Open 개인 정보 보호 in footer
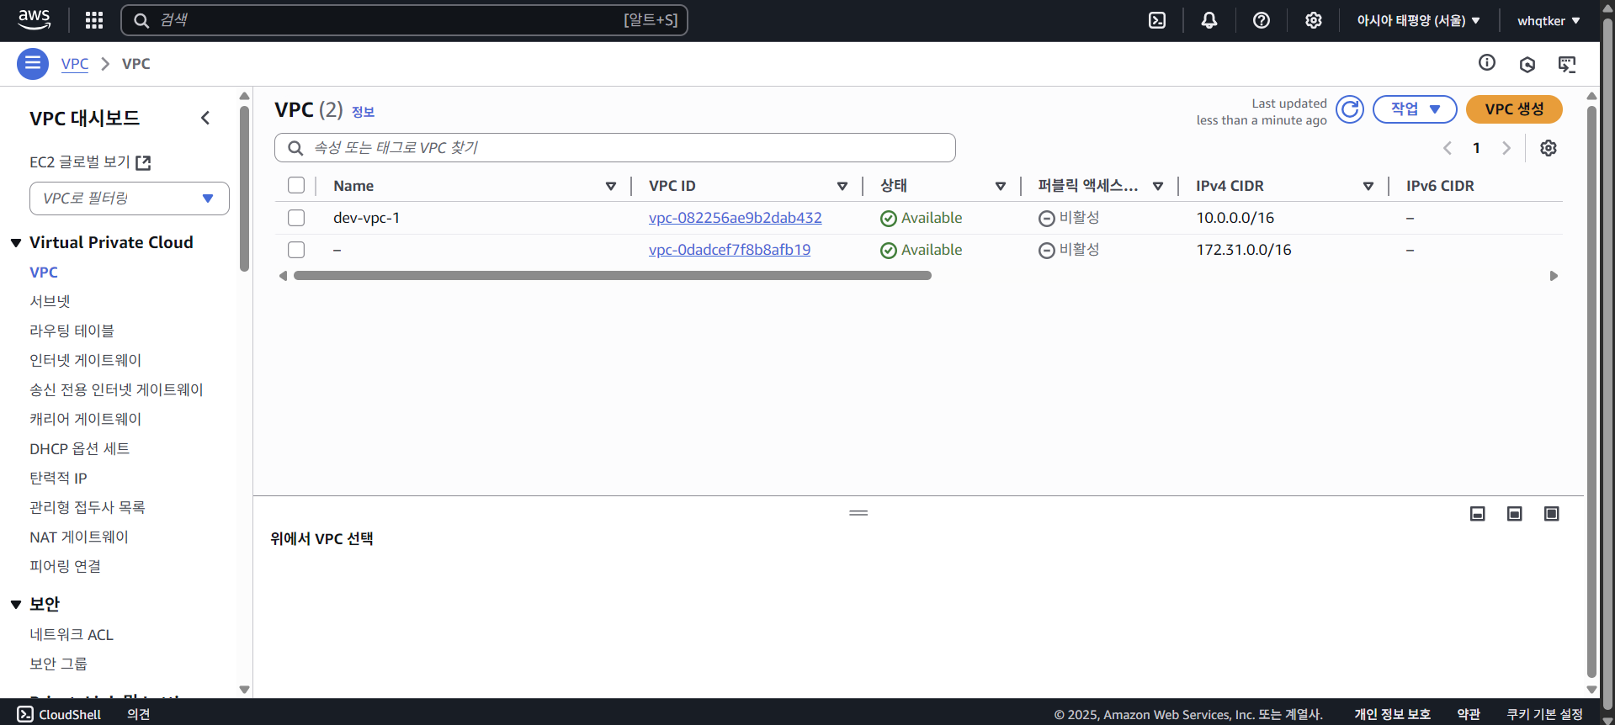 click(x=1392, y=714)
